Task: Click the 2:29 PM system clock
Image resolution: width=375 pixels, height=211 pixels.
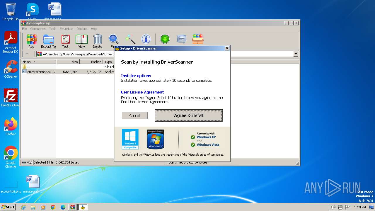Action: pos(360,207)
